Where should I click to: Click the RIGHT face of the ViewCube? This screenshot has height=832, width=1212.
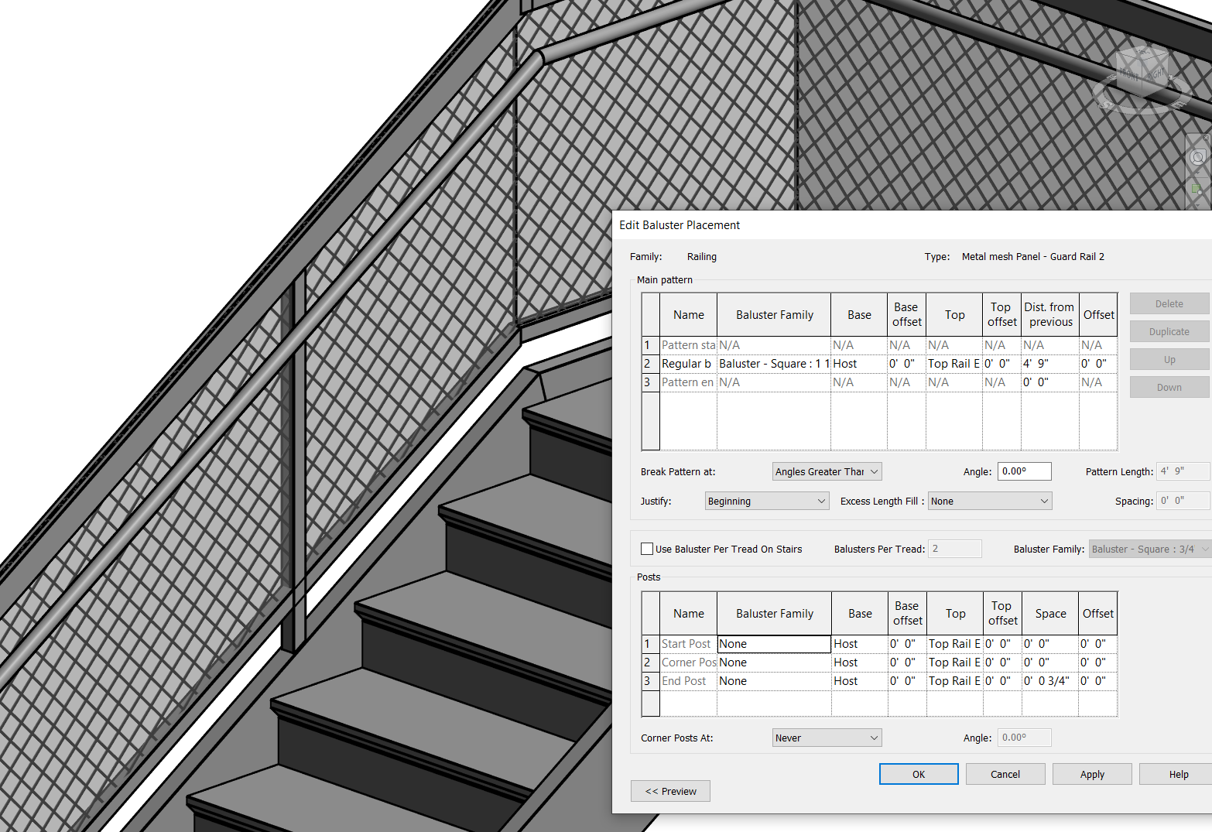[x=1156, y=75]
